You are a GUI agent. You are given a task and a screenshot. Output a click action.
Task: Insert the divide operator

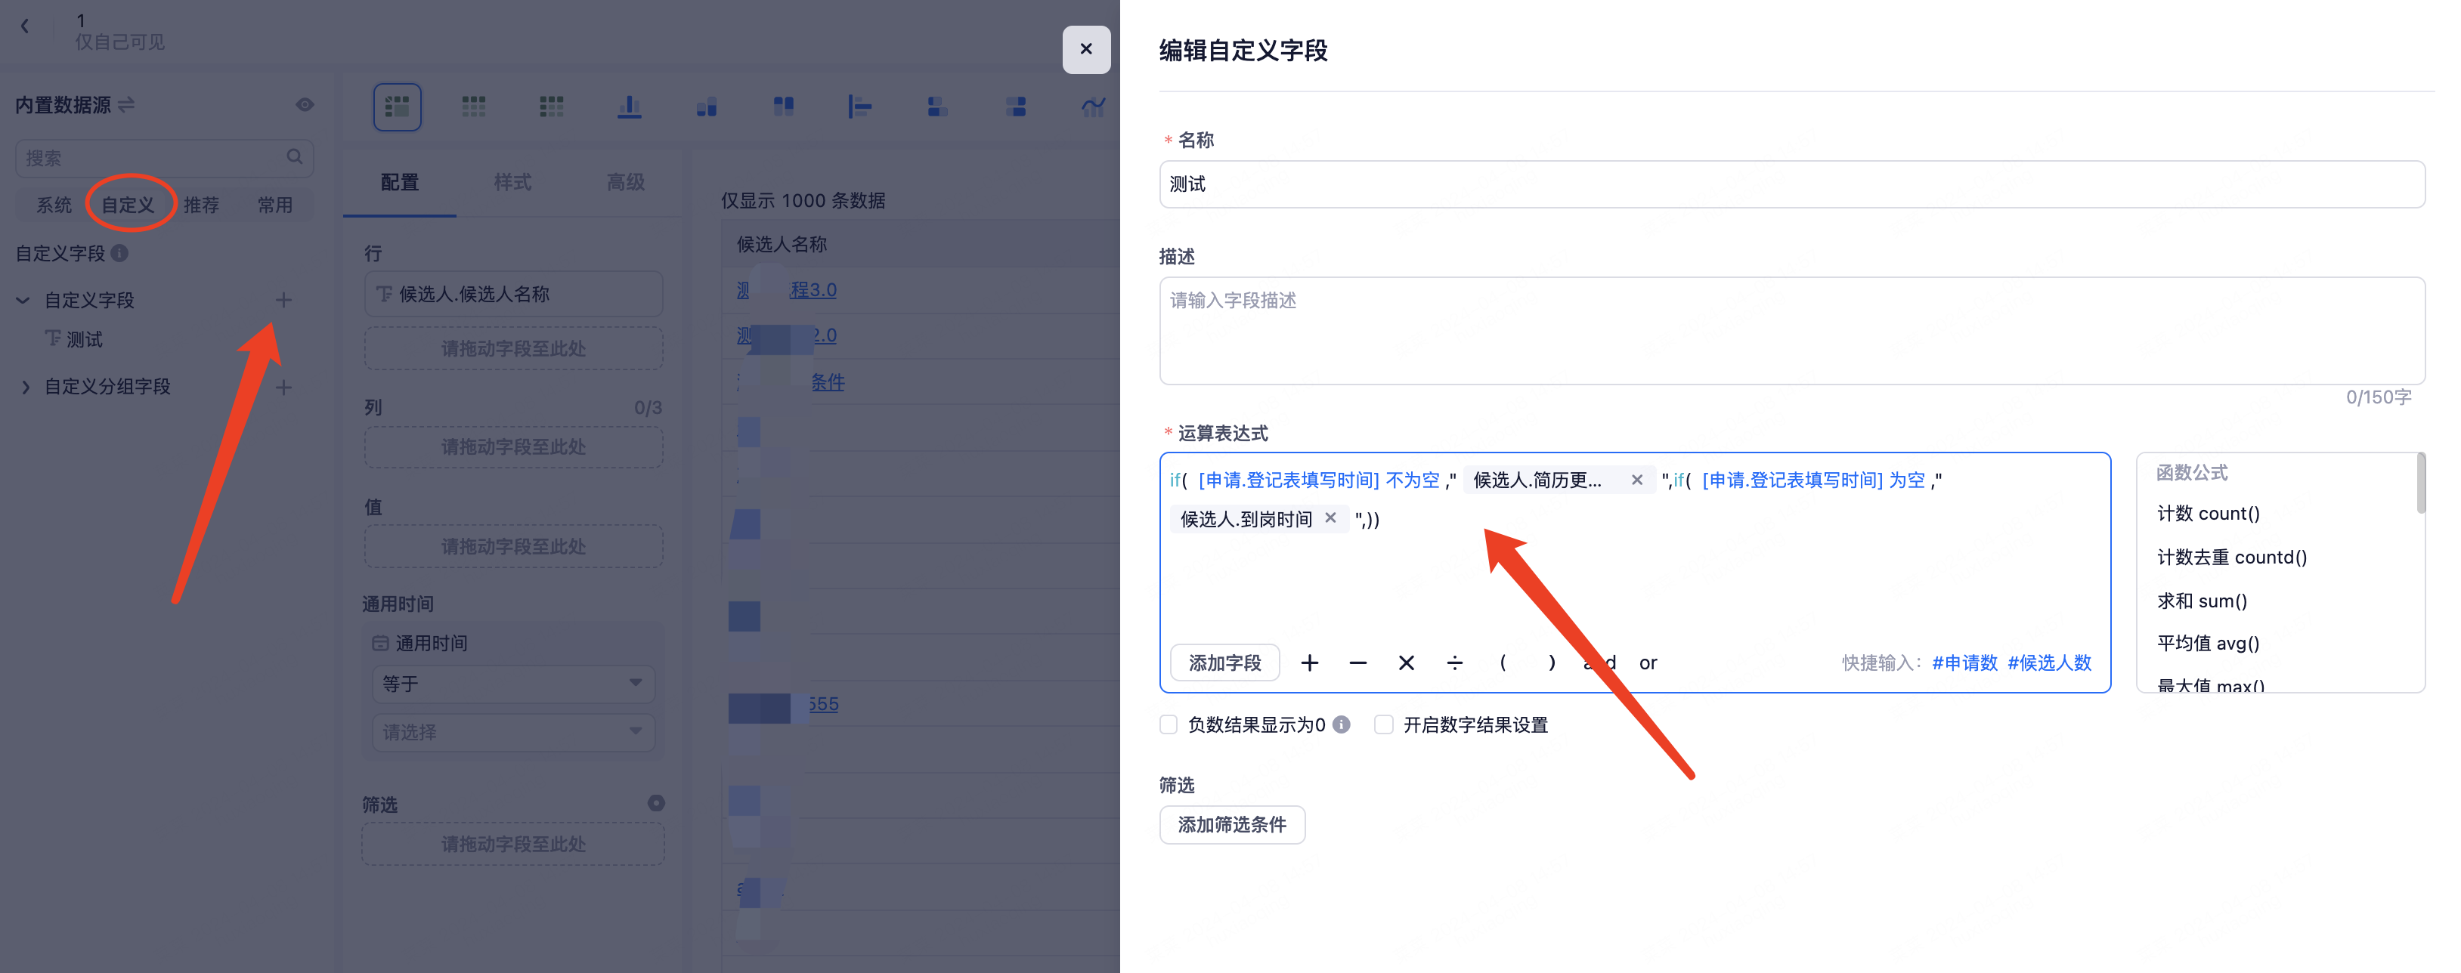pos(1455,663)
